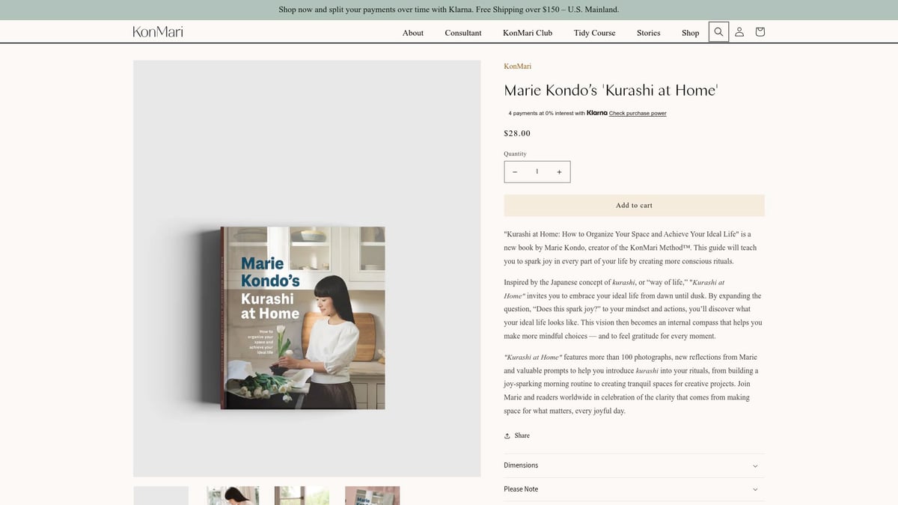Go to the Consultant page

[462, 33]
